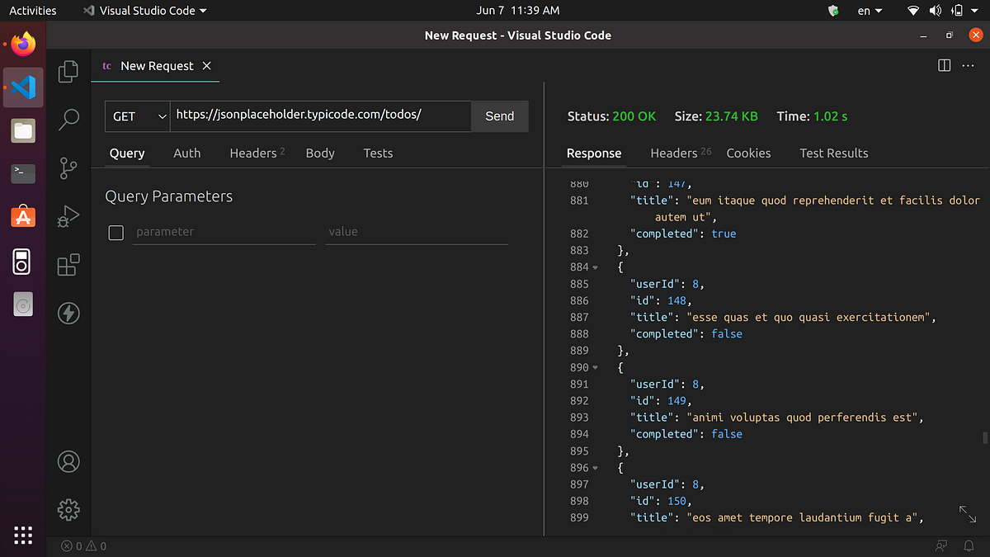Launch Firefox from the Ubuntu dock

pos(23,44)
